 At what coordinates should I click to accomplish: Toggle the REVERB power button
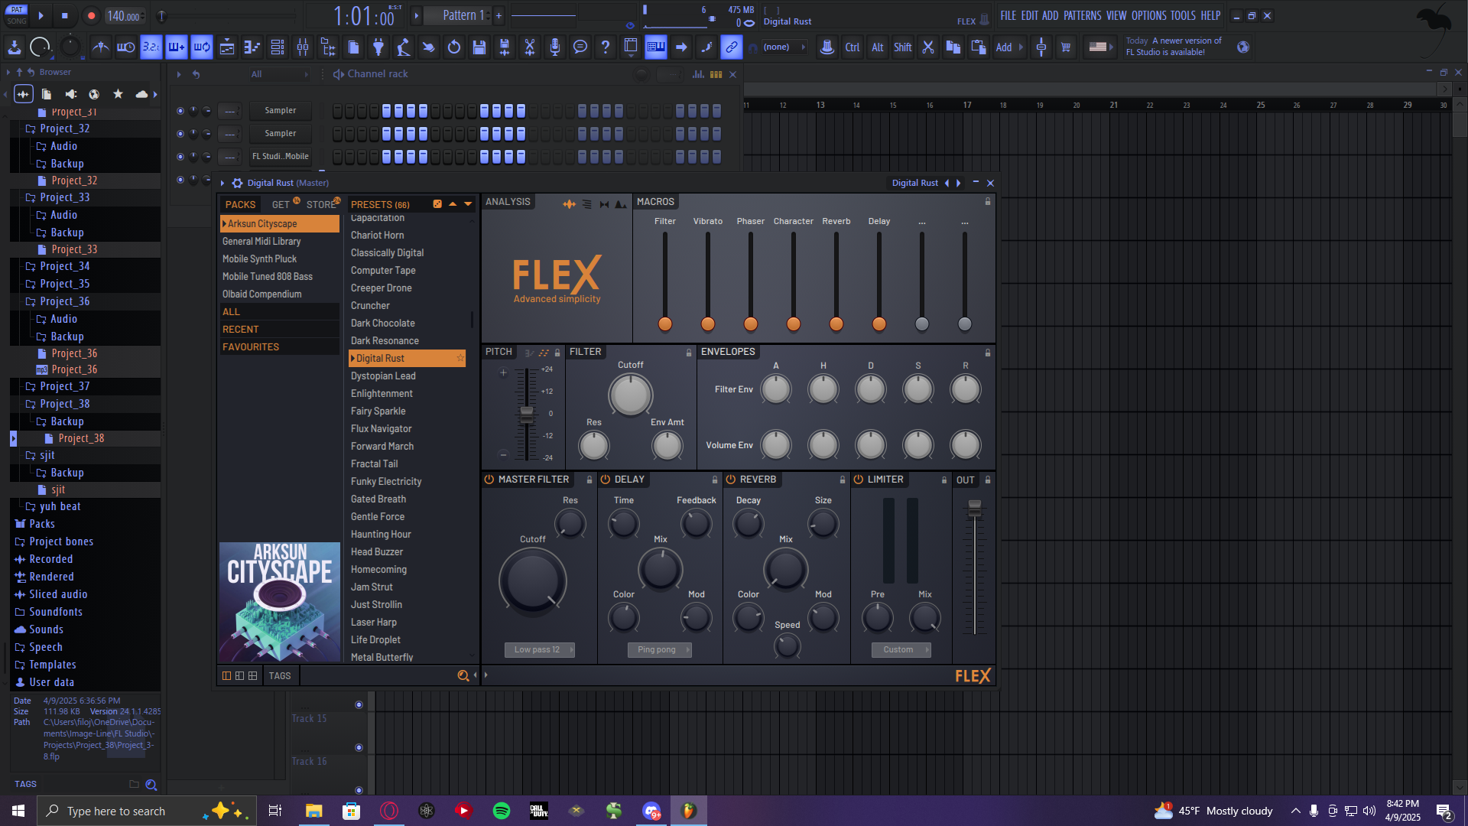(731, 480)
